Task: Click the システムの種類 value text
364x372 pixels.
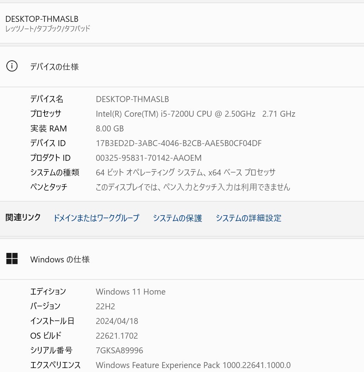Action: point(186,173)
